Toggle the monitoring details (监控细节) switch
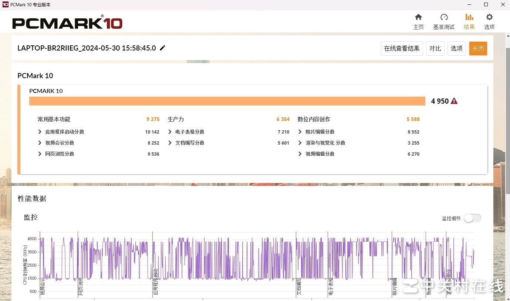510x301 pixels. tap(472, 218)
